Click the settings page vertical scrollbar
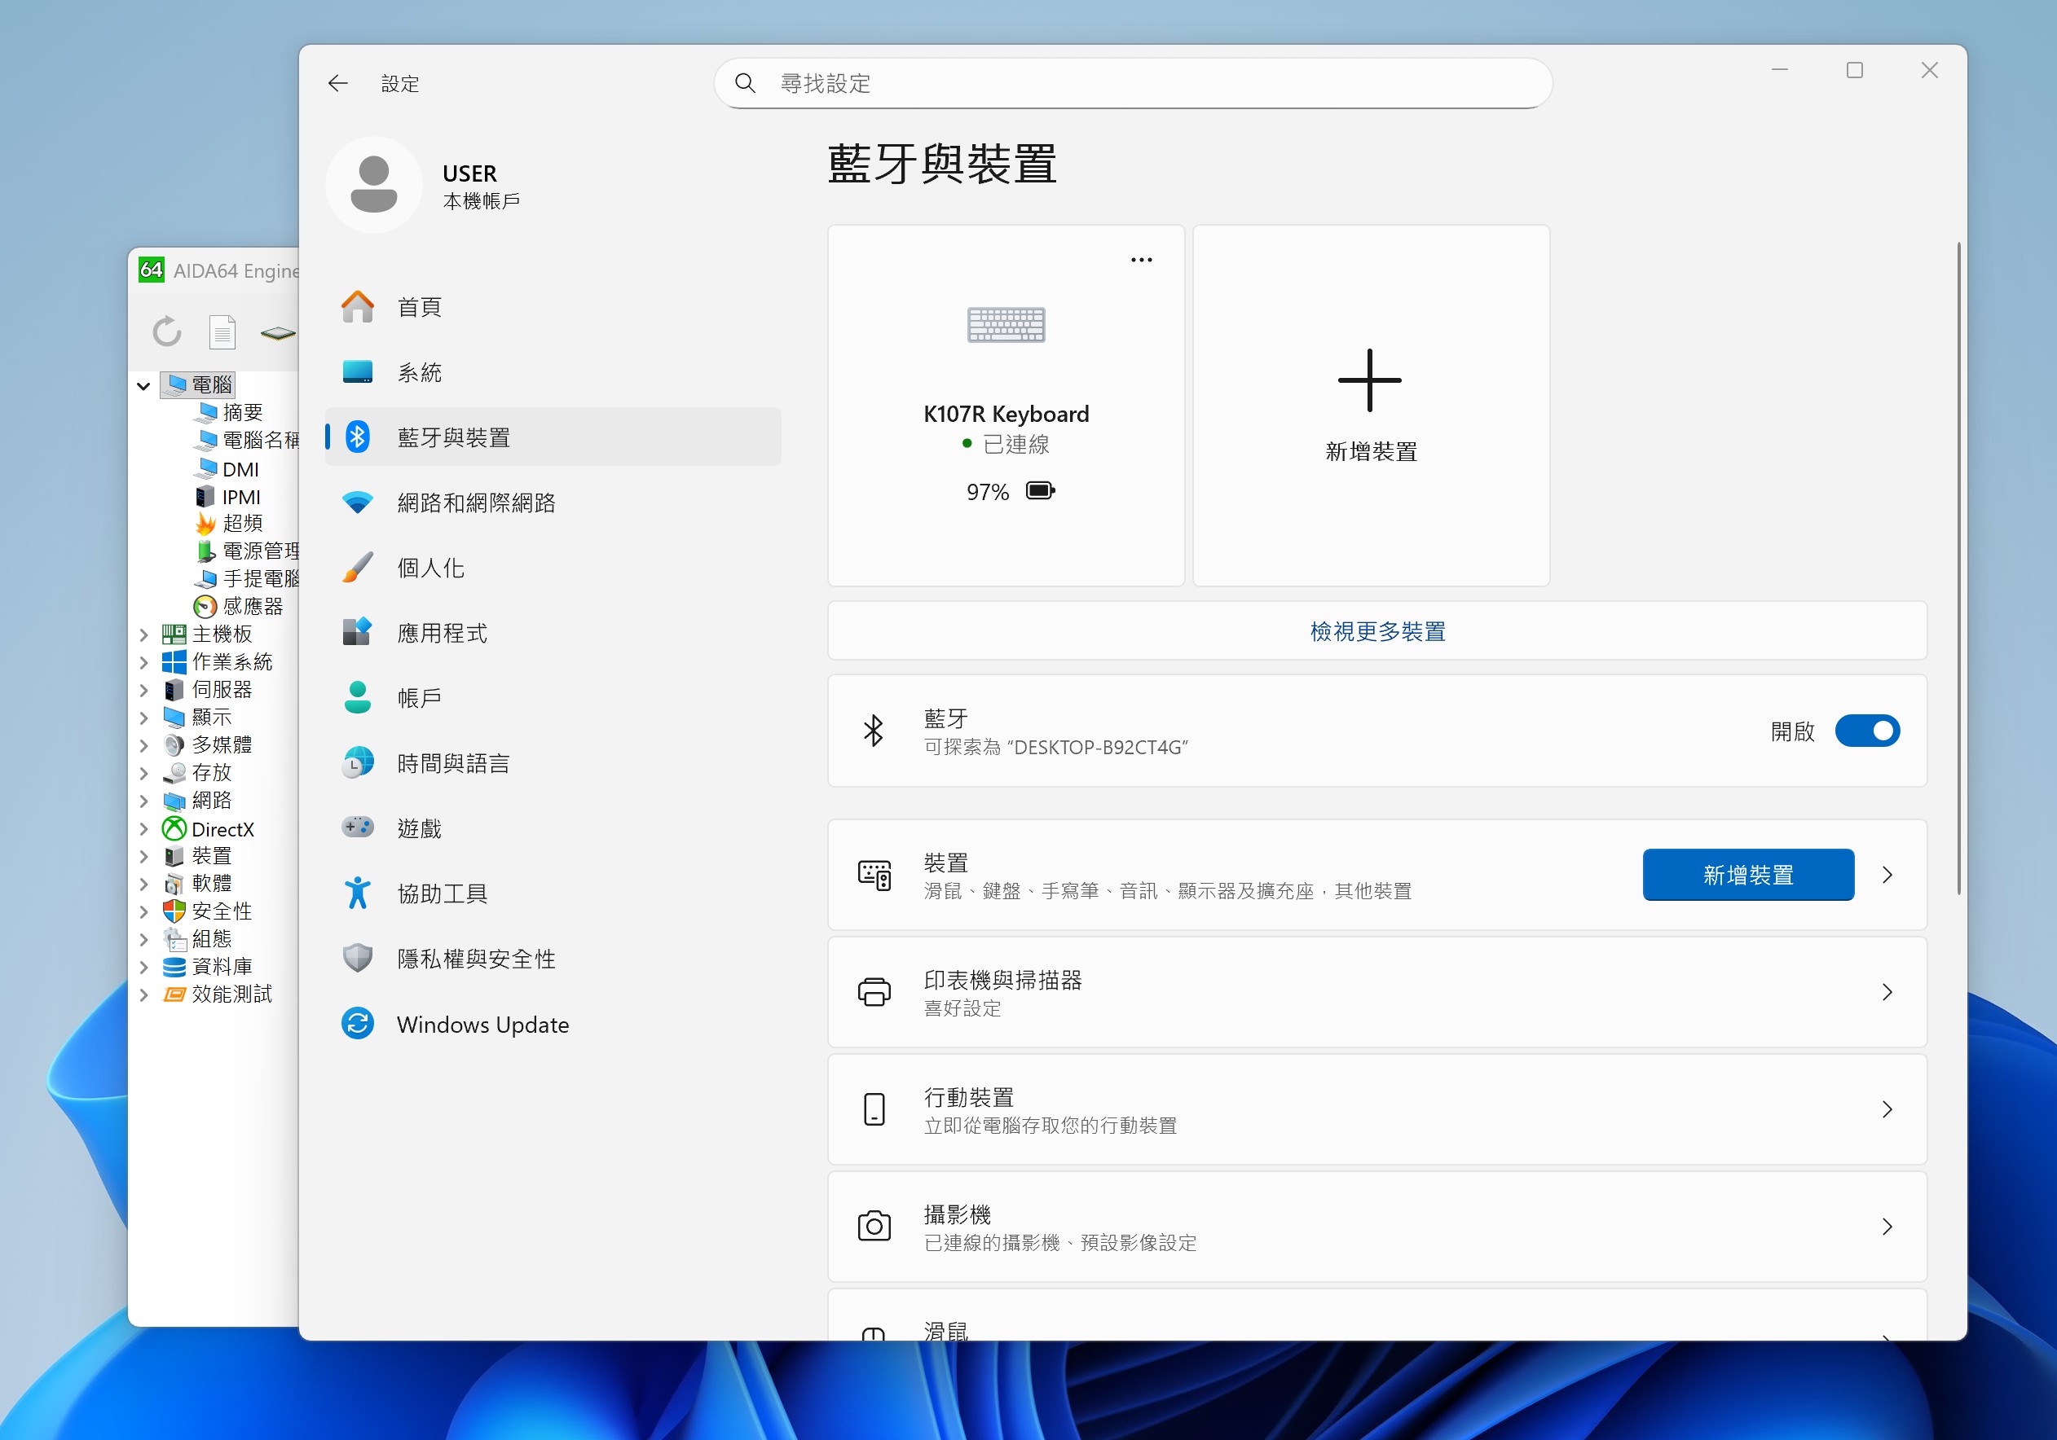The image size is (2057, 1440). pyautogui.click(x=1958, y=568)
